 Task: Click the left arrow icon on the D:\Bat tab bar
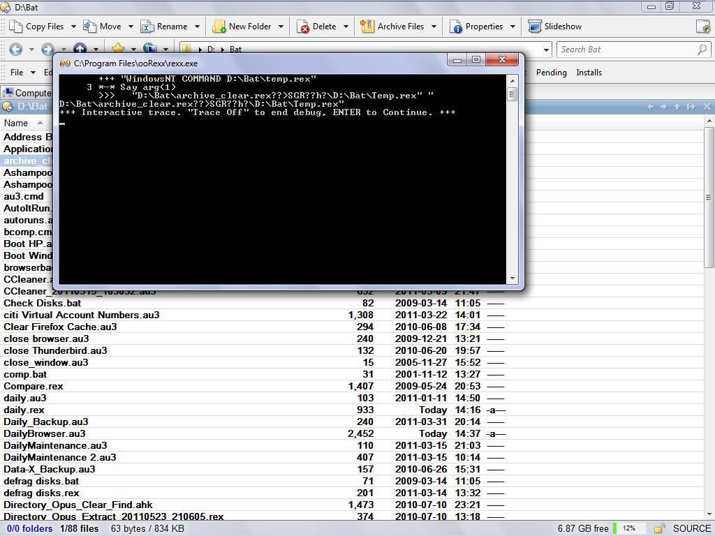[650, 106]
